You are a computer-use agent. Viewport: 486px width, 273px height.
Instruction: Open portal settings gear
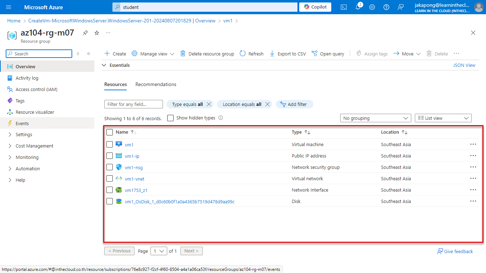[372, 7]
